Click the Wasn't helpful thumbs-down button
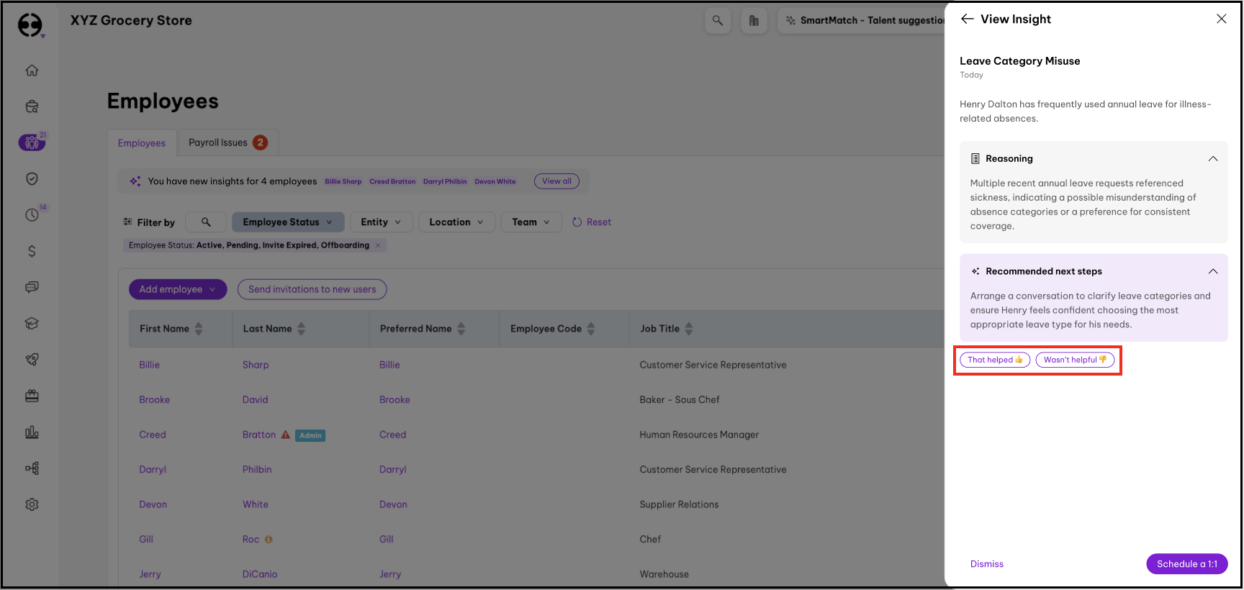The width and height of the screenshot is (1244, 590). [x=1075, y=360]
